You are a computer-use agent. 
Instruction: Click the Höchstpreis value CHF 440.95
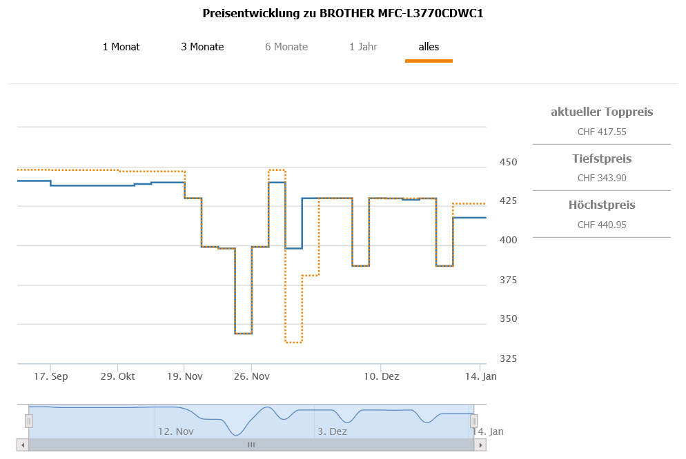(x=602, y=225)
